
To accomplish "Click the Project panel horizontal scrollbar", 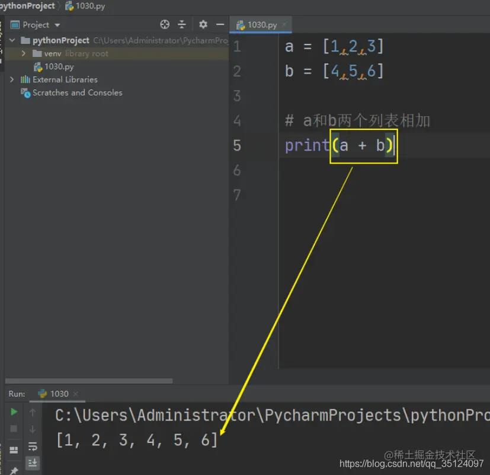I will [x=89, y=381].
